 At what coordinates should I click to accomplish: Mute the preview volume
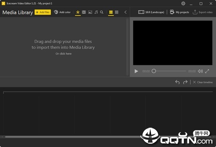[200, 71]
